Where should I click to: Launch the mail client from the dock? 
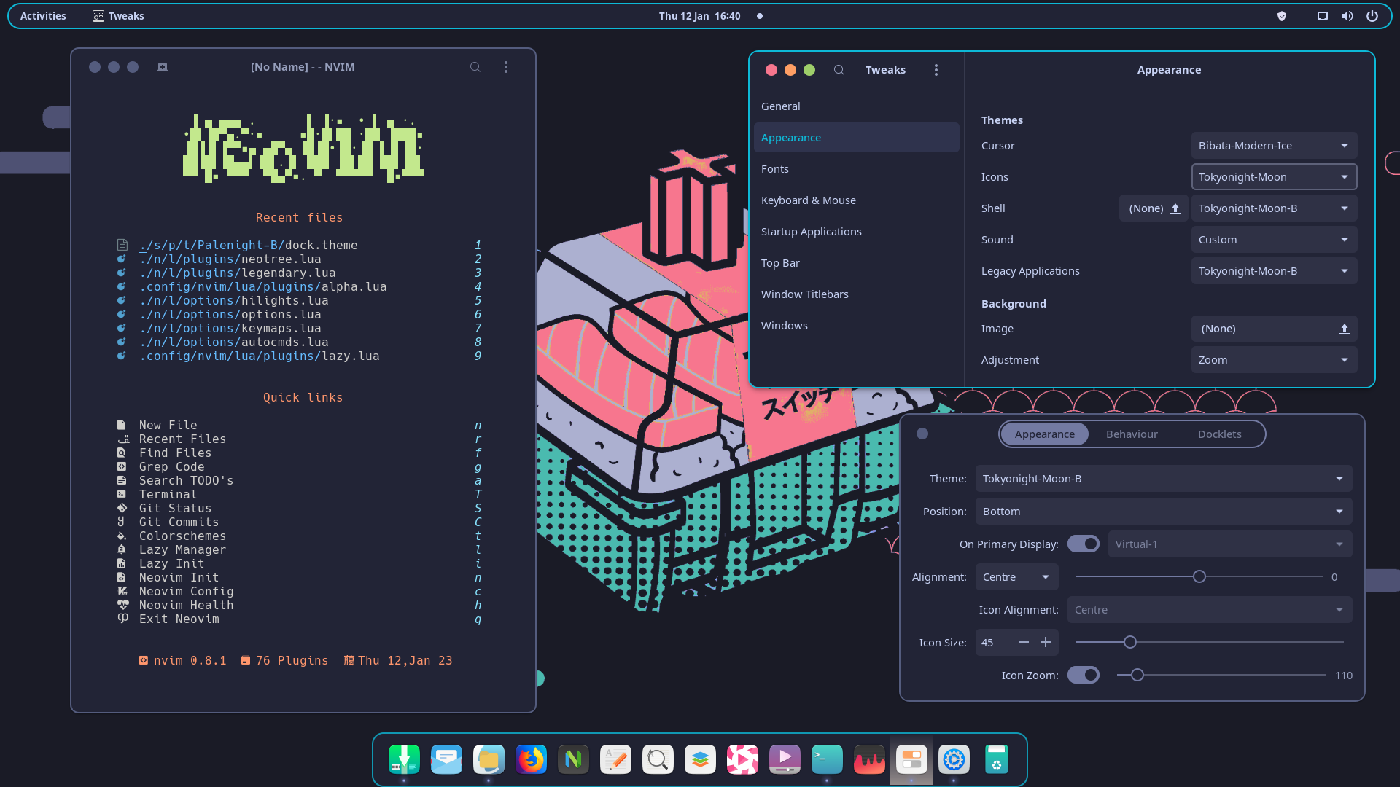(446, 759)
